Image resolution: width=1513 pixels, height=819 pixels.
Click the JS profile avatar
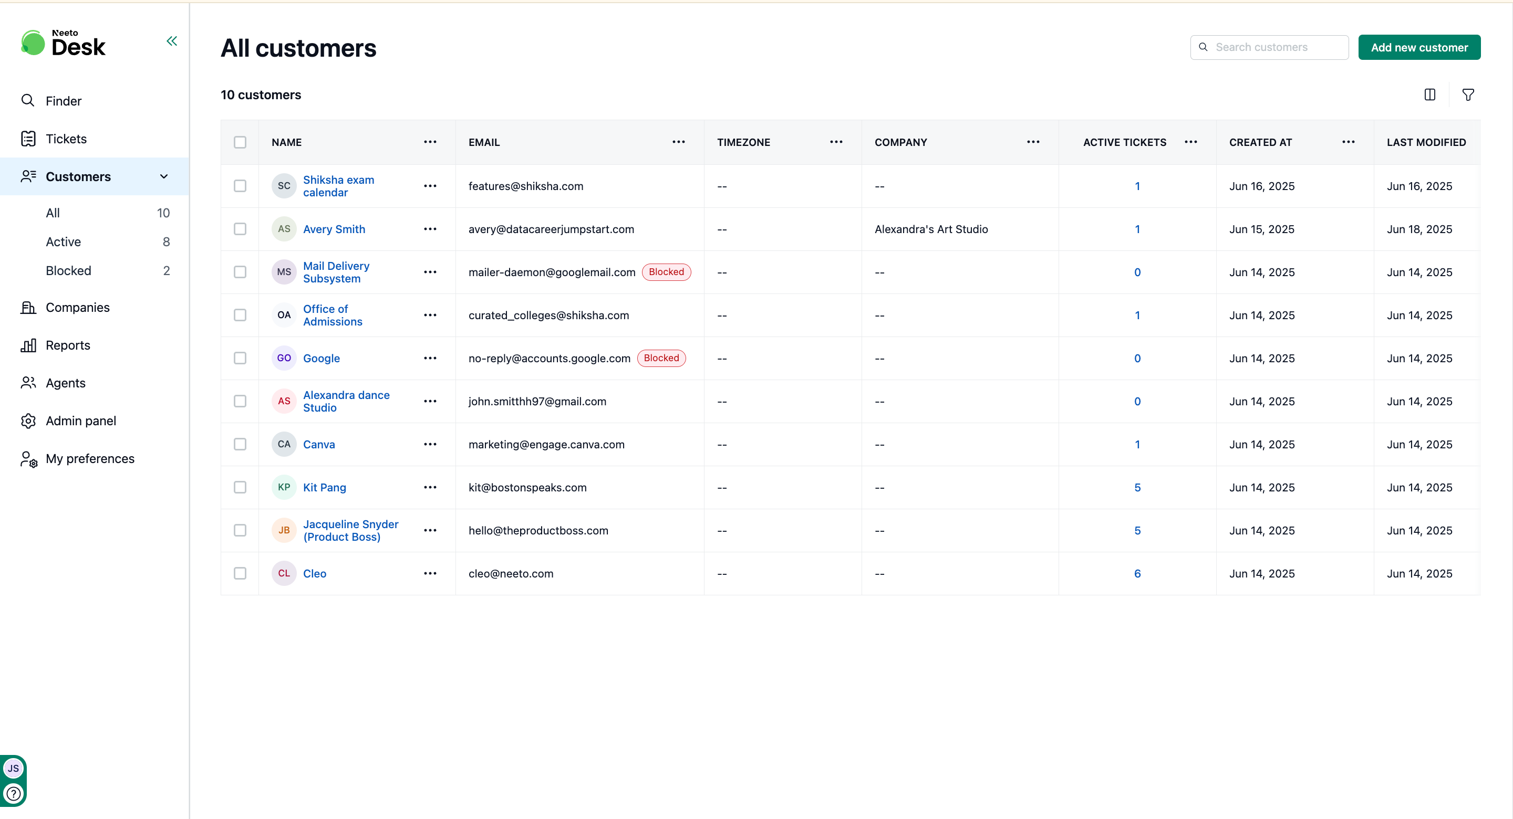(x=13, y=769)
